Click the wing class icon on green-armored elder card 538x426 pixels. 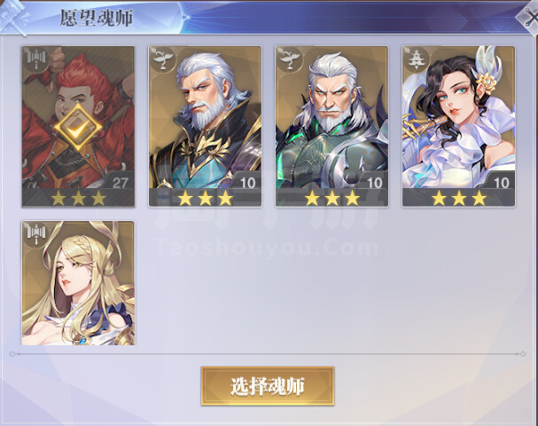(x=290, y=59)
